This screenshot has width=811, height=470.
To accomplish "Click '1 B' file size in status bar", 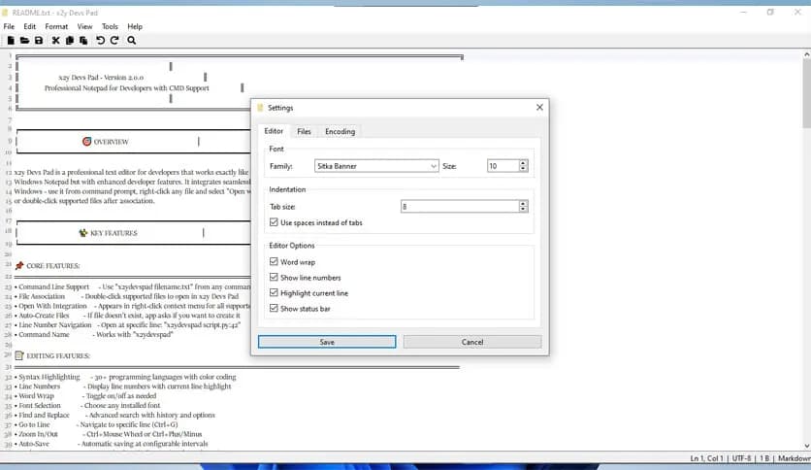I will (x=764, y=458).
